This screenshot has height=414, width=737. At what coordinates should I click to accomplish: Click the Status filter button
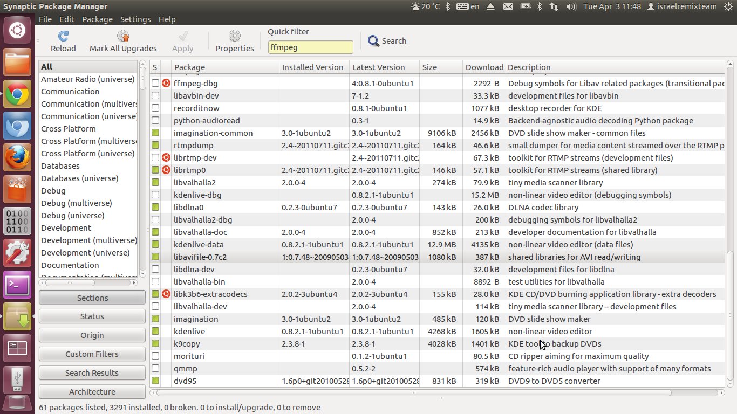[x=92, y=316]
